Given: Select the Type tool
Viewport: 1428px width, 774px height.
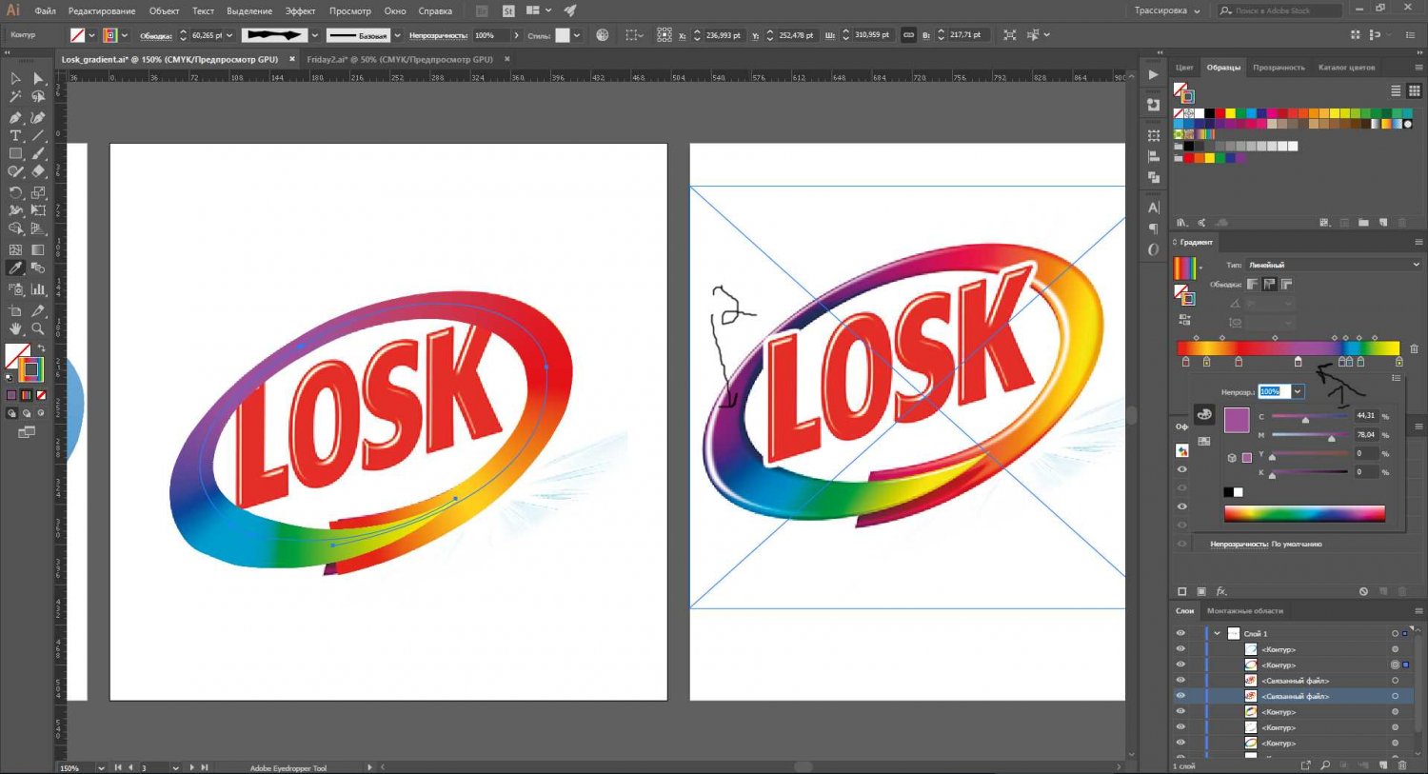Looking at the screenshot, I should pyautogui.click(x=15, y=136).
